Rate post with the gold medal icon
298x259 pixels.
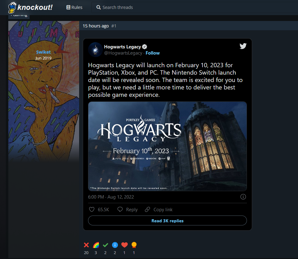pos(134,245)
